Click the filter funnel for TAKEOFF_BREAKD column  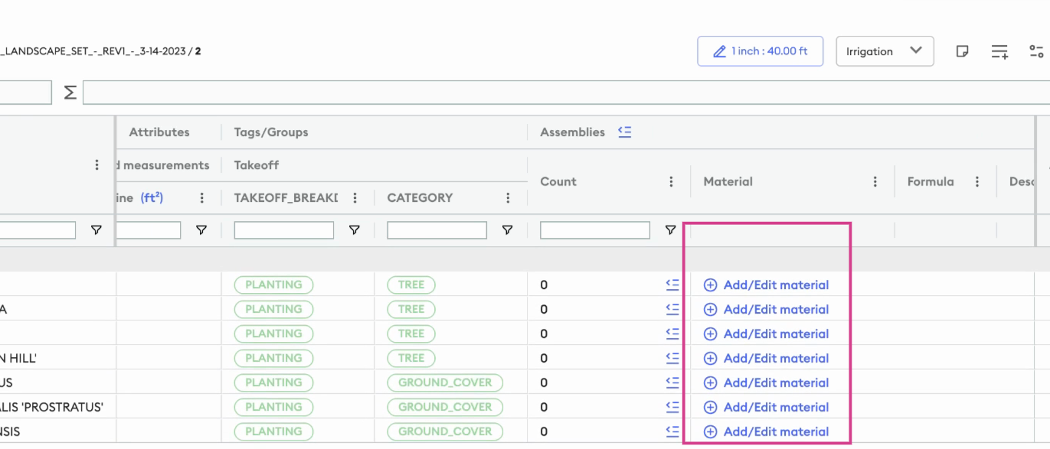click(354, 229)
